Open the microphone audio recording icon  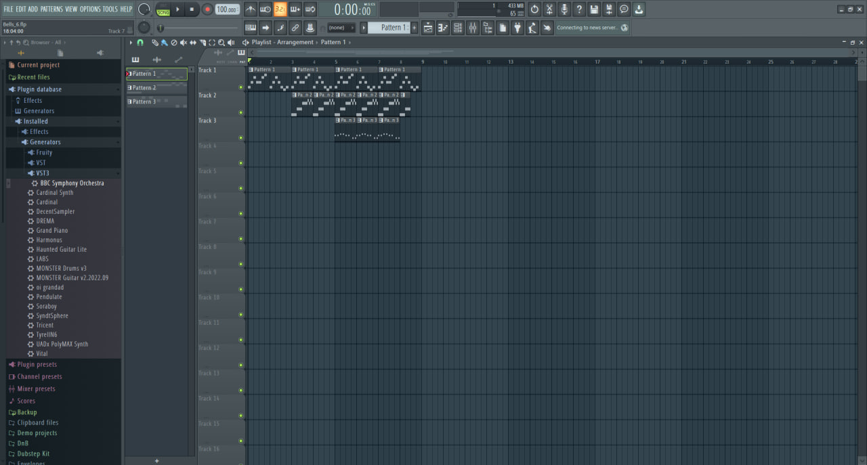pyautogui.click(x=564, y=9)
